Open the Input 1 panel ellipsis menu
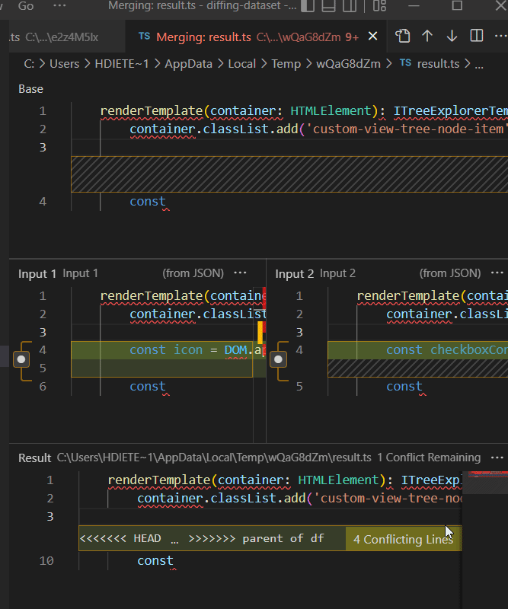 tap(239, 273)
